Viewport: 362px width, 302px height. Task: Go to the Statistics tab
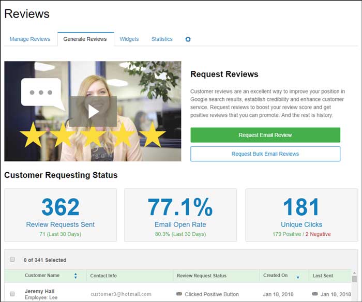[x=162, y=39]
